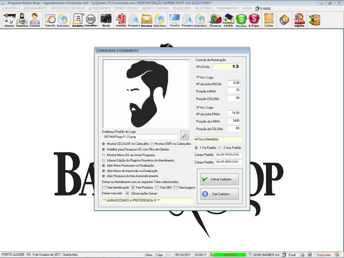Enable Liberar Edição do Registro Numérico

[x=104, y=160]
